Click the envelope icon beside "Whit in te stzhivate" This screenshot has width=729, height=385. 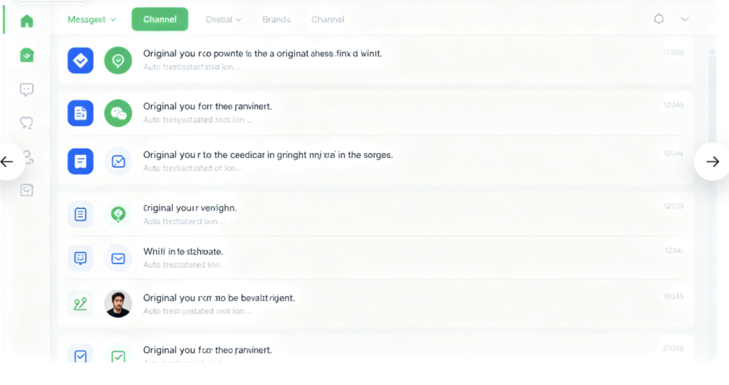click(x=118, y=258)
